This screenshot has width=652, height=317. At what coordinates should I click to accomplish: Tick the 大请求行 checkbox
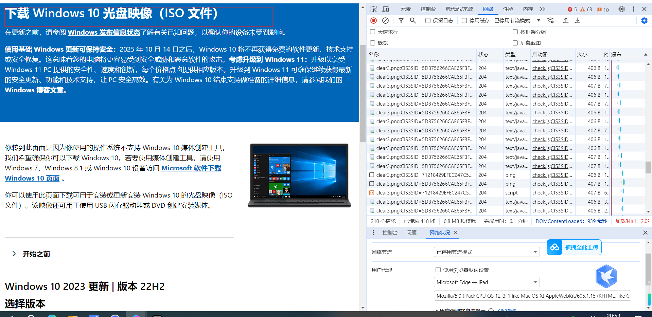(x=372, y=32)
